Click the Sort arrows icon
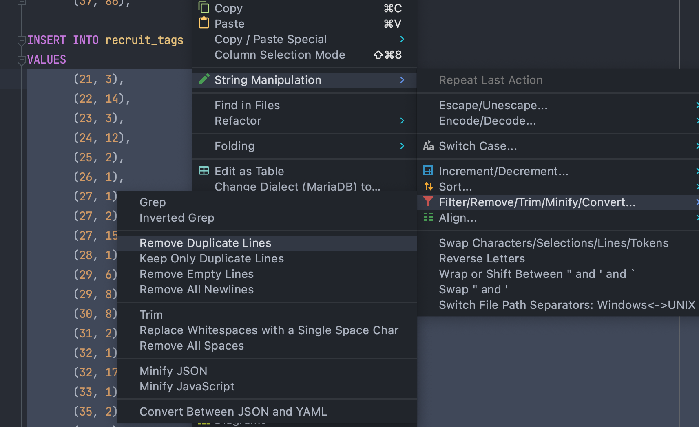The width and height of the screenshot is (699, 427). pos(428,187)
